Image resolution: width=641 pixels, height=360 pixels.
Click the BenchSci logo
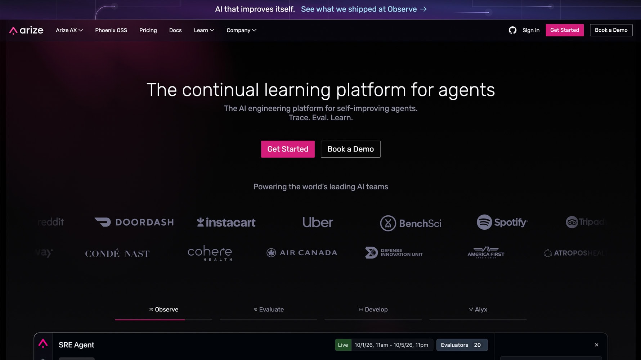[x=411, y=223]
